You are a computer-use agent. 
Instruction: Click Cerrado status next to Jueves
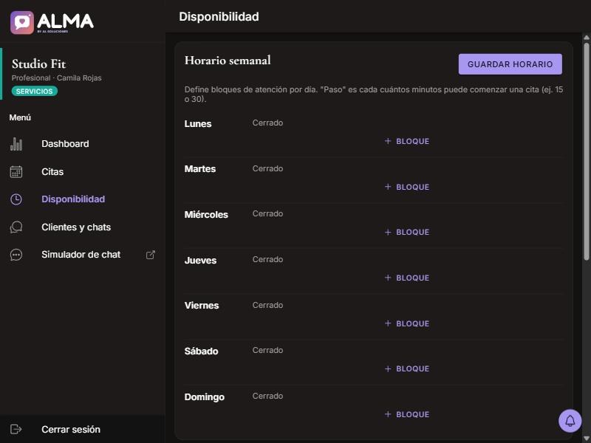267,259
